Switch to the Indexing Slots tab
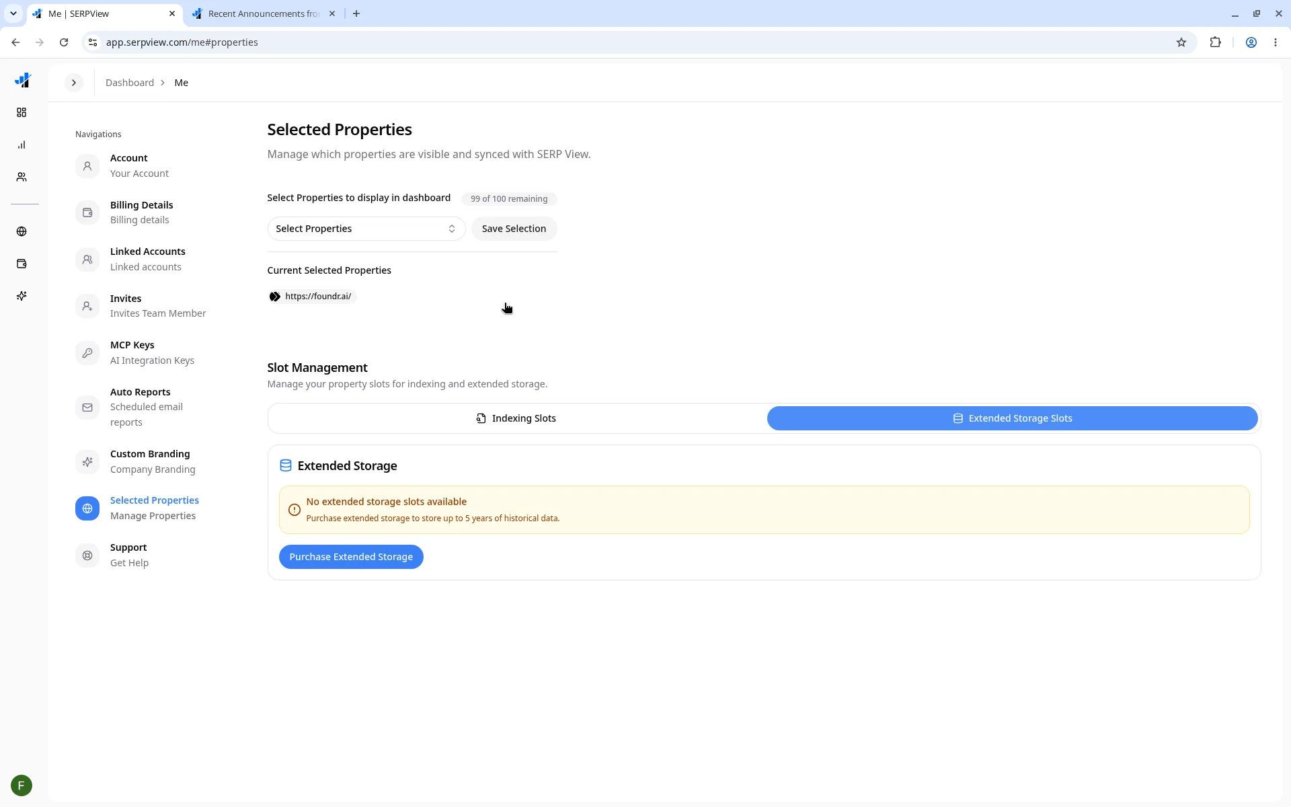 click(516, 418)
